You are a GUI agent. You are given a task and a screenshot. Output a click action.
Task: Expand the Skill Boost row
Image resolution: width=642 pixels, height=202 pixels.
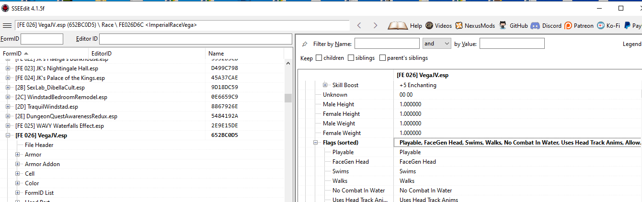325,85
